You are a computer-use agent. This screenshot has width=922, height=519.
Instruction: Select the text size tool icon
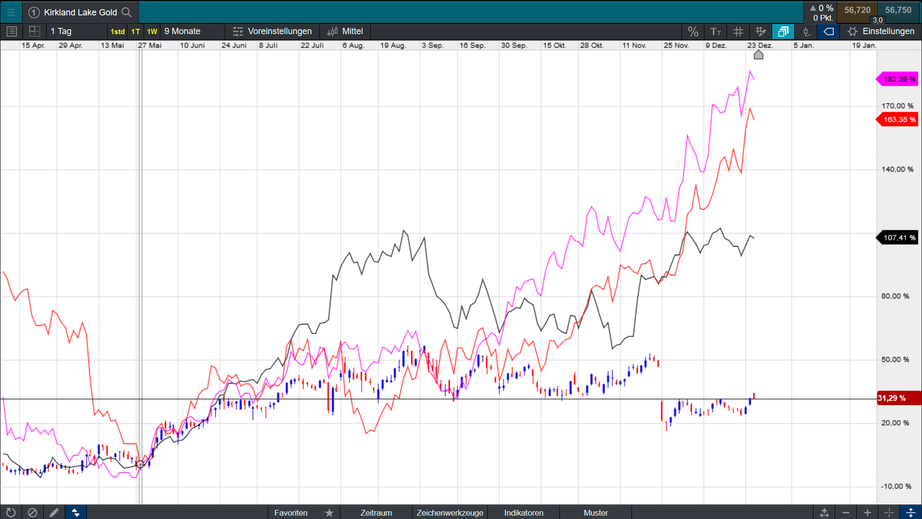[716, 32]
